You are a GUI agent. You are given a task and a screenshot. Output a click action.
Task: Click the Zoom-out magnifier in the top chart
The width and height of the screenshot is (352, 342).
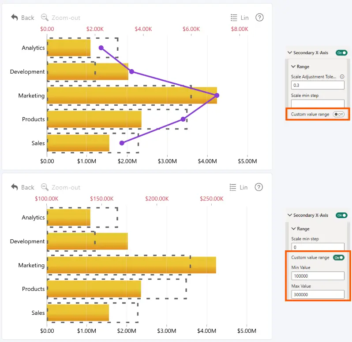click(45, 18)
